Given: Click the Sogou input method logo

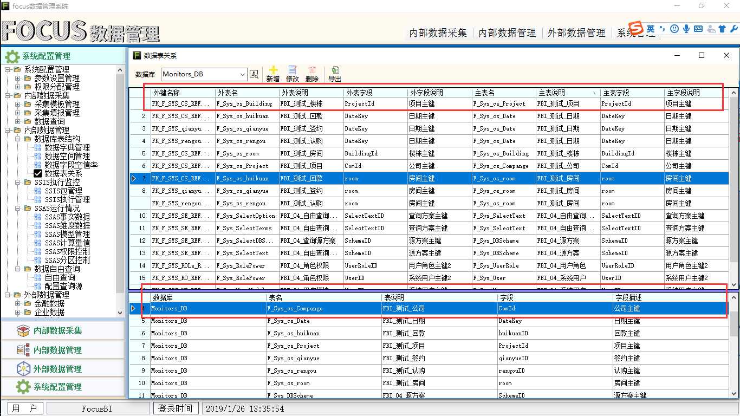Looking at the screenshot, I should [636, 28].
